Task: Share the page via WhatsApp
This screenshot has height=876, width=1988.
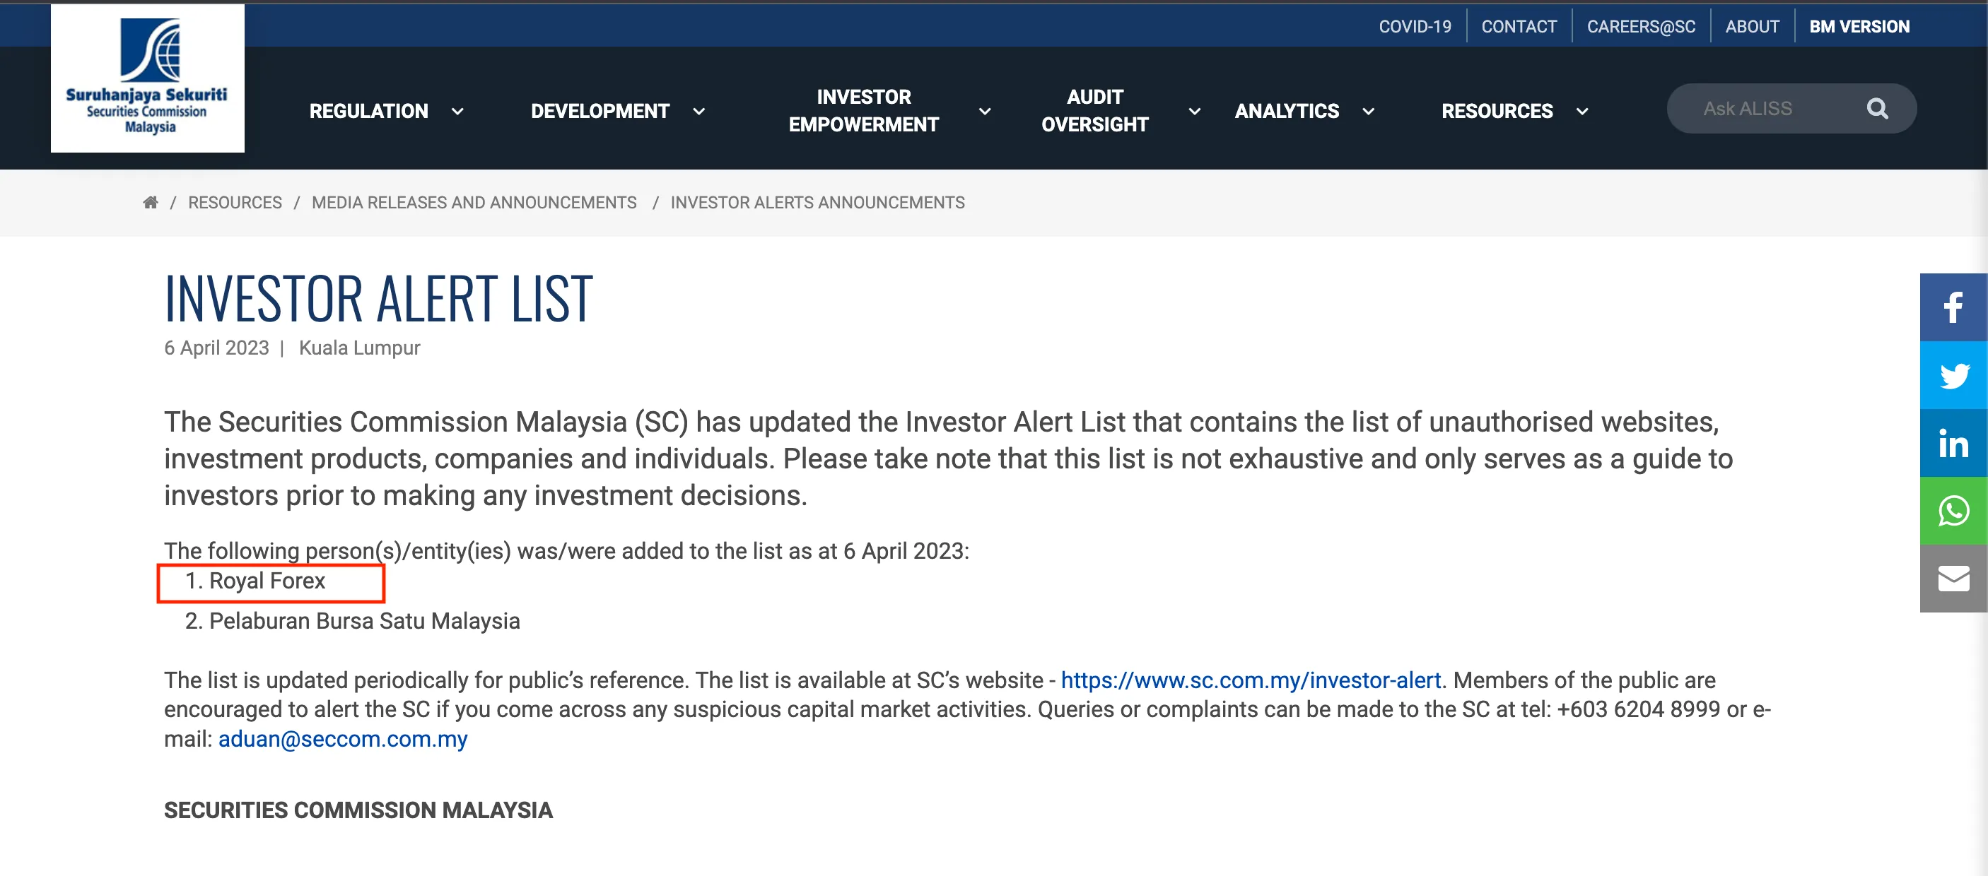Action: point(1953,511)
